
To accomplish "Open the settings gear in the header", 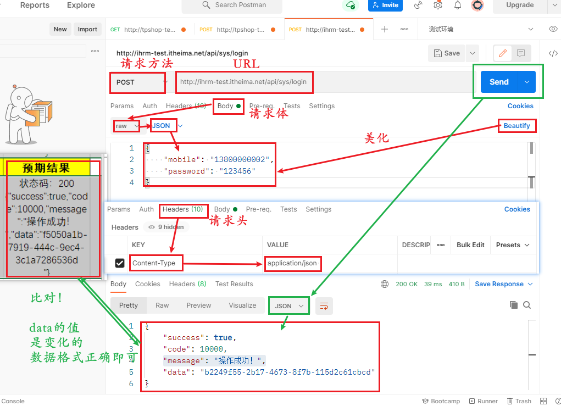I will pos(438,5).
